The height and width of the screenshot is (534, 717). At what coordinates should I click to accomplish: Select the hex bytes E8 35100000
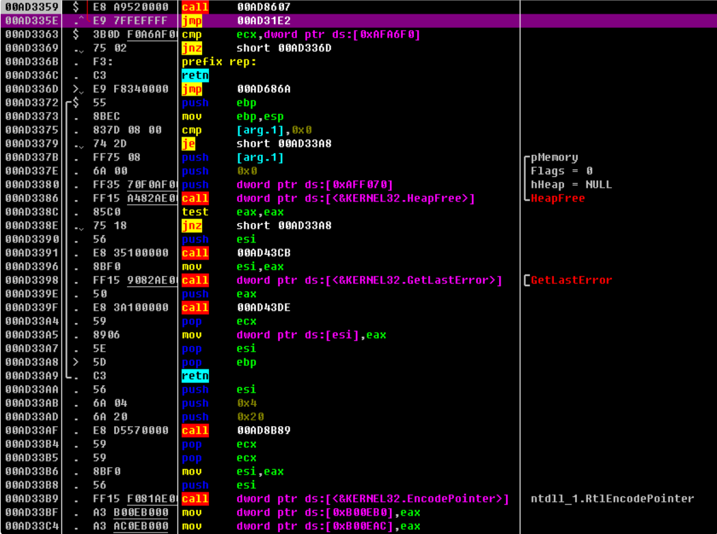(130, 253)
